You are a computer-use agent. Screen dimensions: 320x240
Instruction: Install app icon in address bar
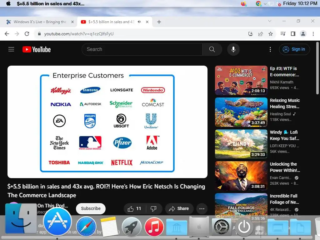[250, 34]
